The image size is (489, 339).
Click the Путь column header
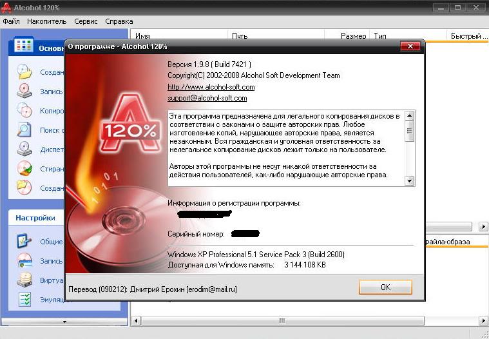[276, 36]
